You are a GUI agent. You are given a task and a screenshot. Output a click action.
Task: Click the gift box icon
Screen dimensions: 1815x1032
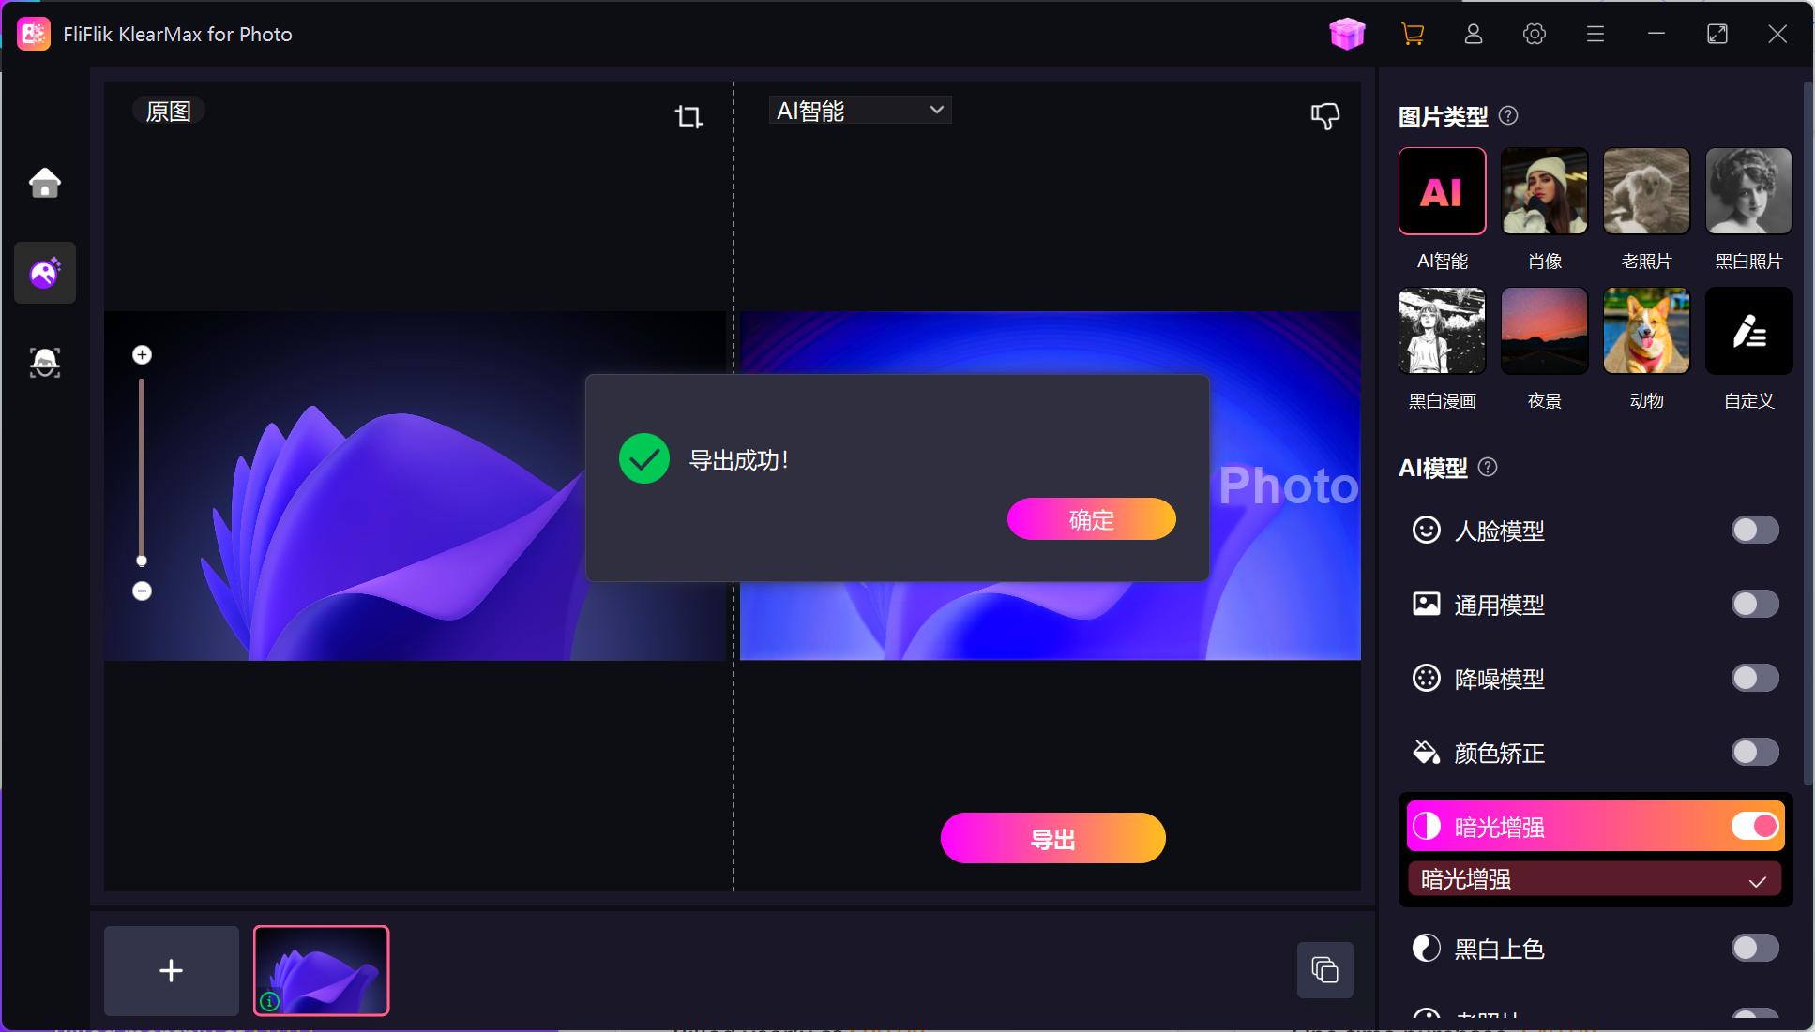(x=1347, y=35)
